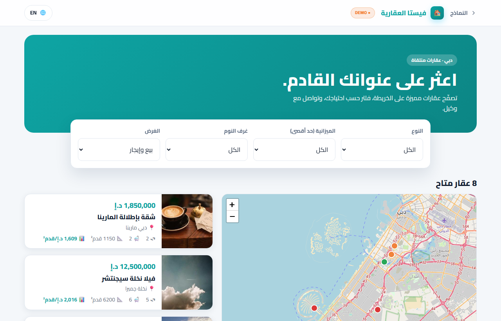Click the upper orange map marker
The image size is (501, 321).
click(x=395, y=246)
